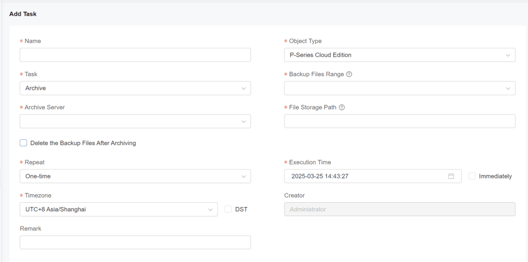The height and width of the screenshot is (262, 528).
Task: Click the disabled Creator field
Action: [400, 209]
